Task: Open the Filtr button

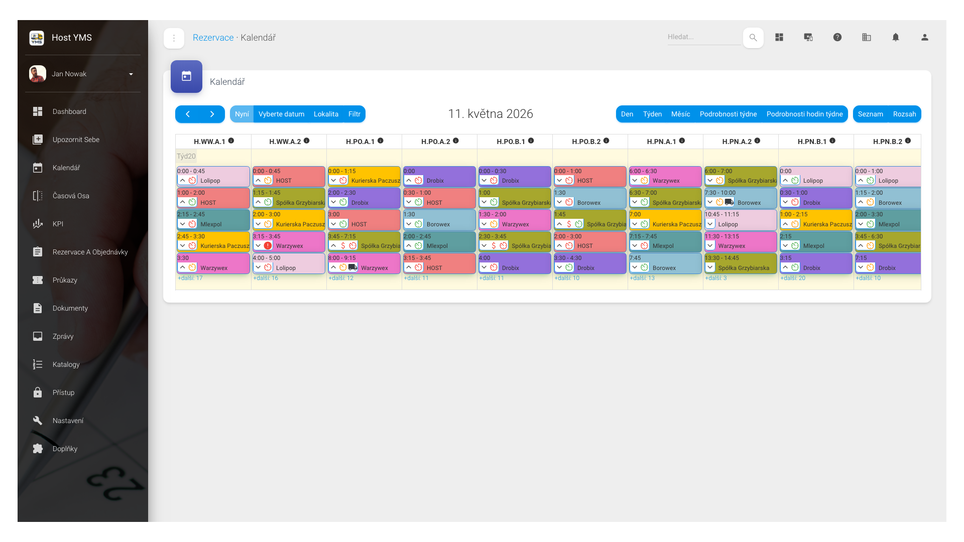Action: [354, 114]
